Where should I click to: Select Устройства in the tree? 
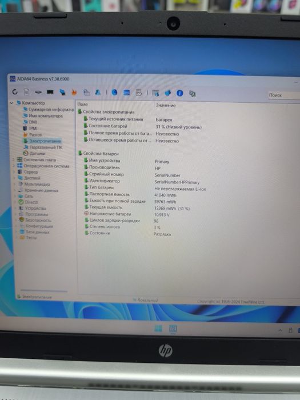[x=33, y=208]
